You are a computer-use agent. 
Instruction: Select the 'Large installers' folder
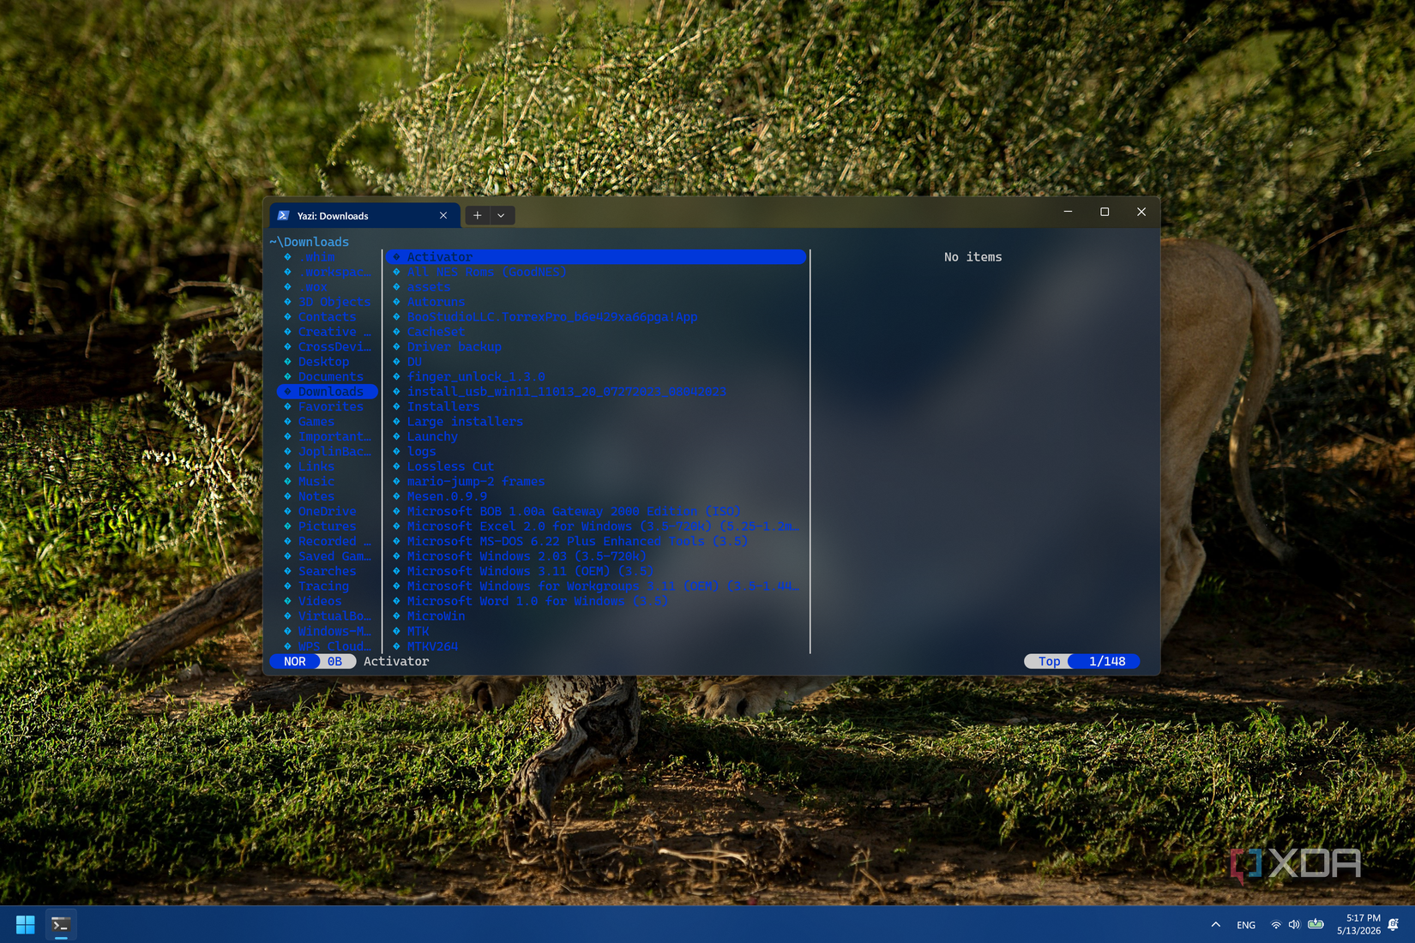465,422
